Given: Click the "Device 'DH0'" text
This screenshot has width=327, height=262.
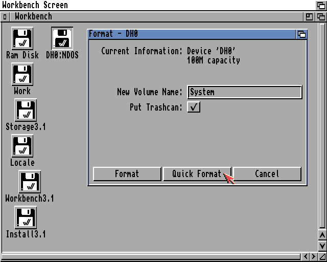Looking at the screenshot, I should 211,51.
